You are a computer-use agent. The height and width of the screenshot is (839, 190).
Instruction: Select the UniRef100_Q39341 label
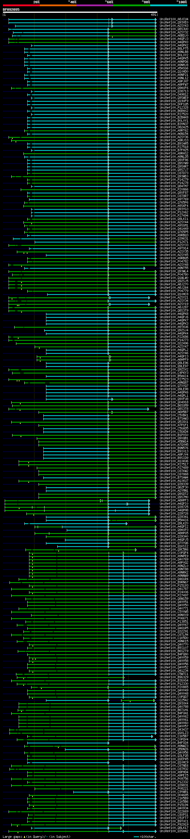174,517
